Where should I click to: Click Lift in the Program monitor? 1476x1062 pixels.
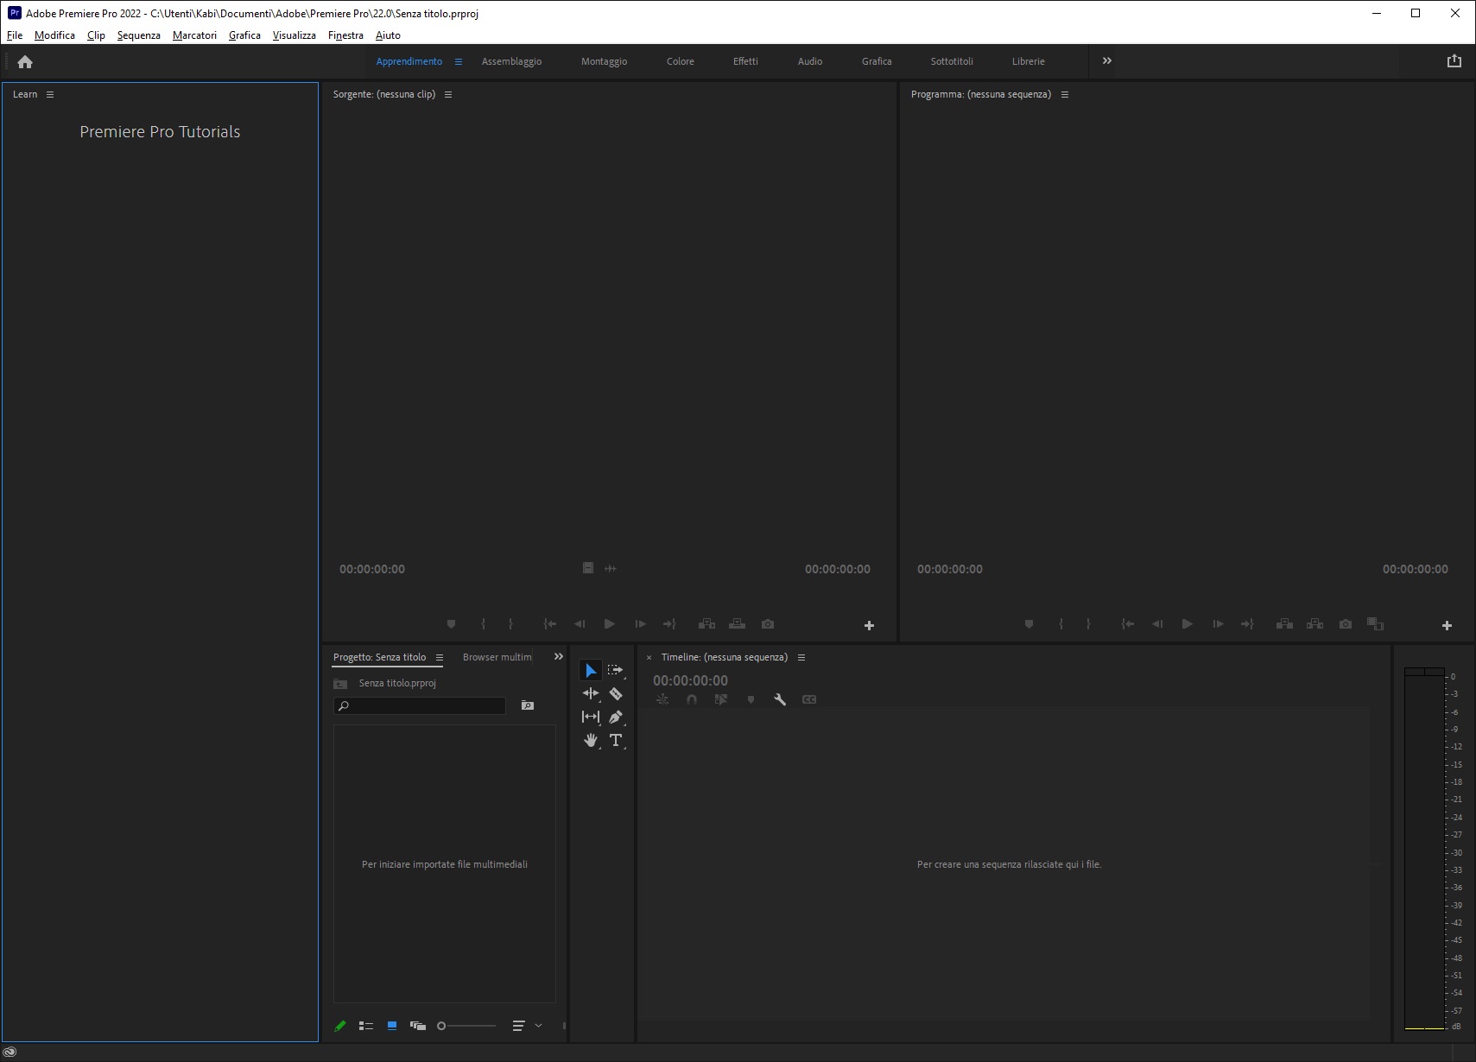point(1284,624)
